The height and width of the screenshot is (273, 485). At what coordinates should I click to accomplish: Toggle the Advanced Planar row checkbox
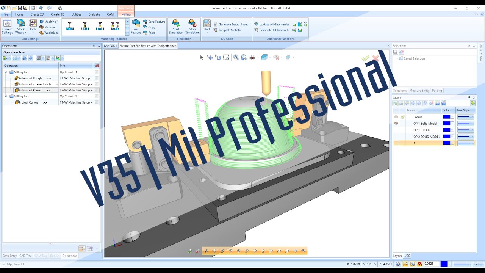[97, 90]
